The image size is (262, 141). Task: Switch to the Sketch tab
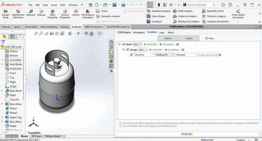[17, 27]
